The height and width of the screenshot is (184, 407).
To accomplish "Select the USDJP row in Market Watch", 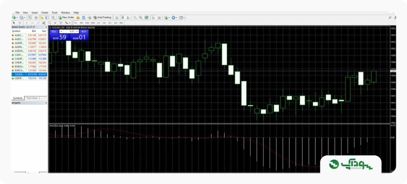I will click(29, 78).
